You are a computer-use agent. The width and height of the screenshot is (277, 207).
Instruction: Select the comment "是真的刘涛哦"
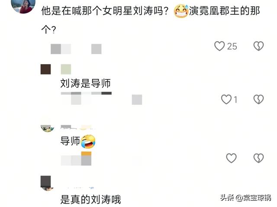pos(90,199)
